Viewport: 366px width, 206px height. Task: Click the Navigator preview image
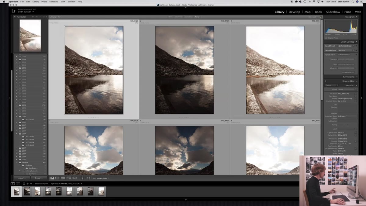pos(30,35)
